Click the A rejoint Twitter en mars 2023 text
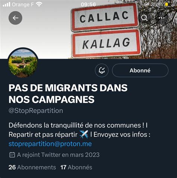The image size is (177, 178). (58, 155)
